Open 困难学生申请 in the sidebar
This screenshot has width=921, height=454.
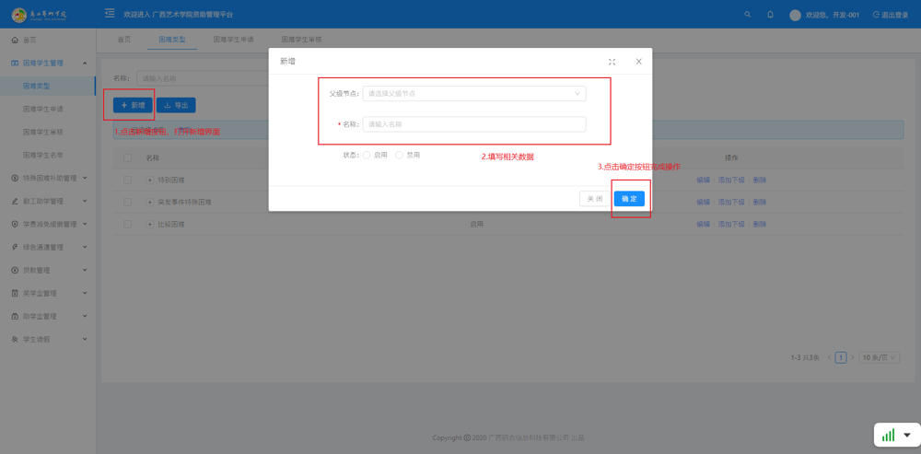point(43,110)
